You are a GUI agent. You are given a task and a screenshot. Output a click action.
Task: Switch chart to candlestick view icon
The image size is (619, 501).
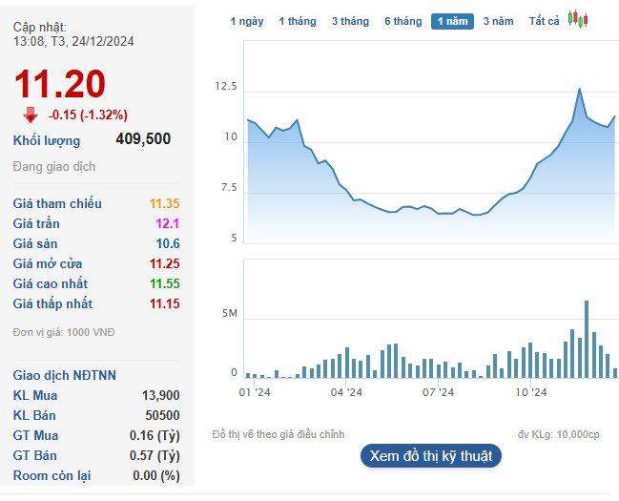click(577, 20)
